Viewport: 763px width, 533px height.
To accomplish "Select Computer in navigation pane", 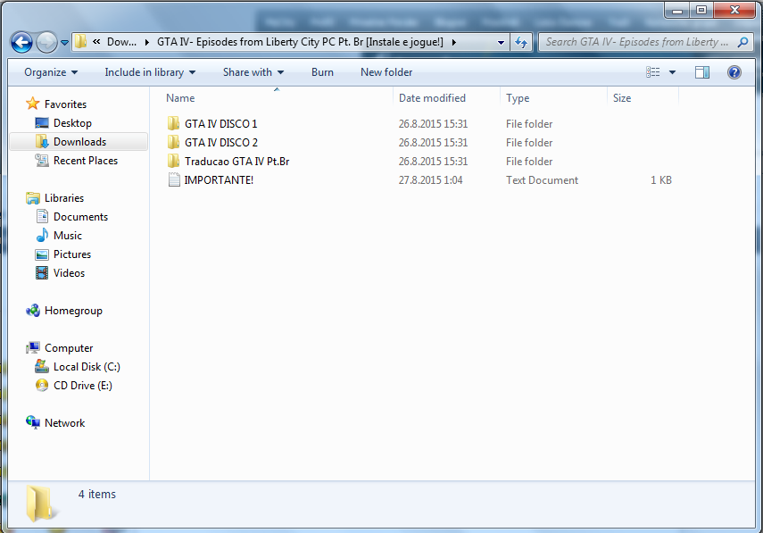I will (x=69, y=348).
